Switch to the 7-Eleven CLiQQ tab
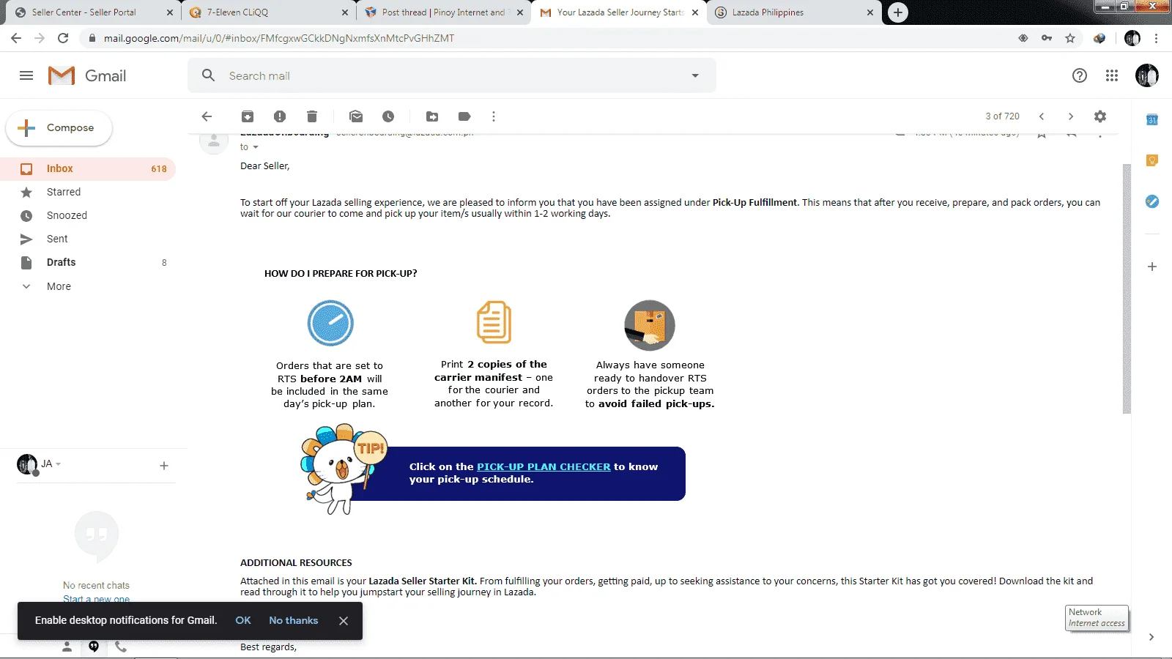Image resolution: width=1172 pixels, height=659 pixels. (268, 12)
